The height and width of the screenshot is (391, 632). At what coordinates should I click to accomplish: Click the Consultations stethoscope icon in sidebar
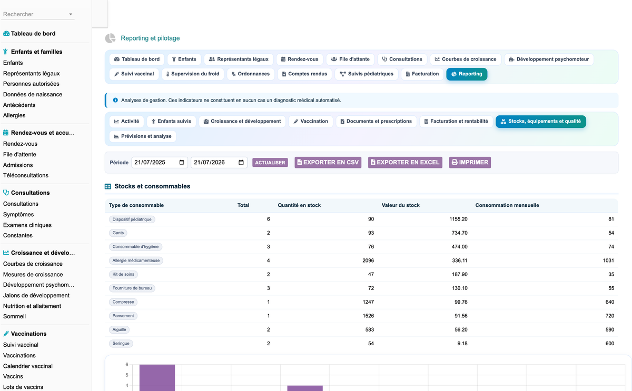point(6,193)
